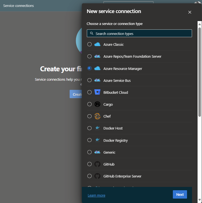Click the Docker Host label text
202x203 pixels.
click(113, 128)
